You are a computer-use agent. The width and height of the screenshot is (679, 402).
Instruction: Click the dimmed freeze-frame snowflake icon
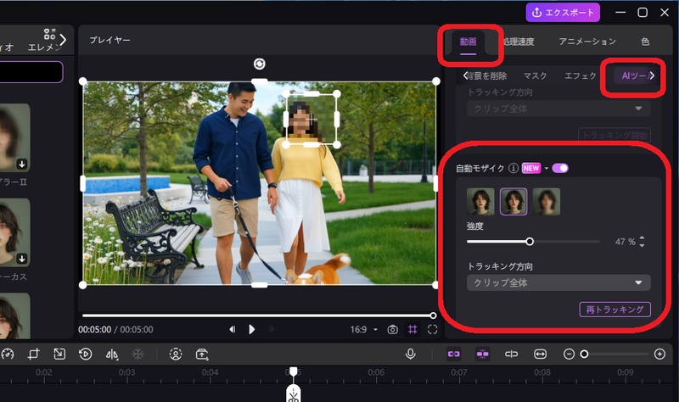pos(137,354)
